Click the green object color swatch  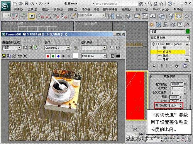(188, 31)
